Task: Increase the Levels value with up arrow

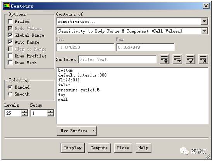Action: pos(24,111)
